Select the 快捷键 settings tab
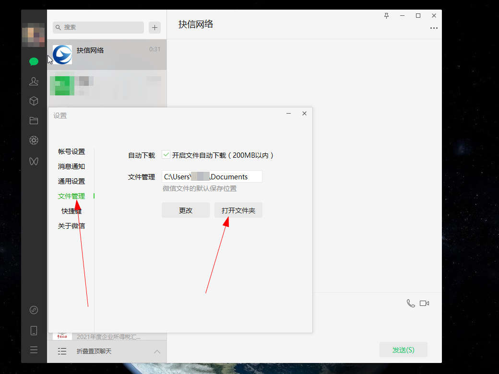The width and height of the screenshot is (499, 374). click(x=71, y=211)
